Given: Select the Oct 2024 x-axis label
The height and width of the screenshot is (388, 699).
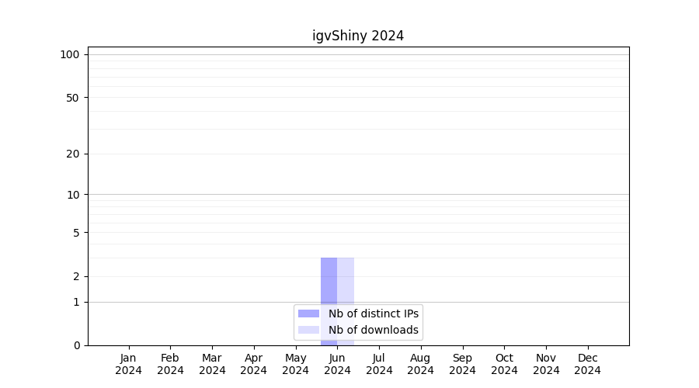Looking at the screenshot, I should tap(504, 364).
